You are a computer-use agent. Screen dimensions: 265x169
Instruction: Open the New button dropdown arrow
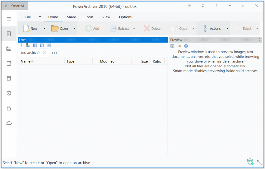click(44, 29)
